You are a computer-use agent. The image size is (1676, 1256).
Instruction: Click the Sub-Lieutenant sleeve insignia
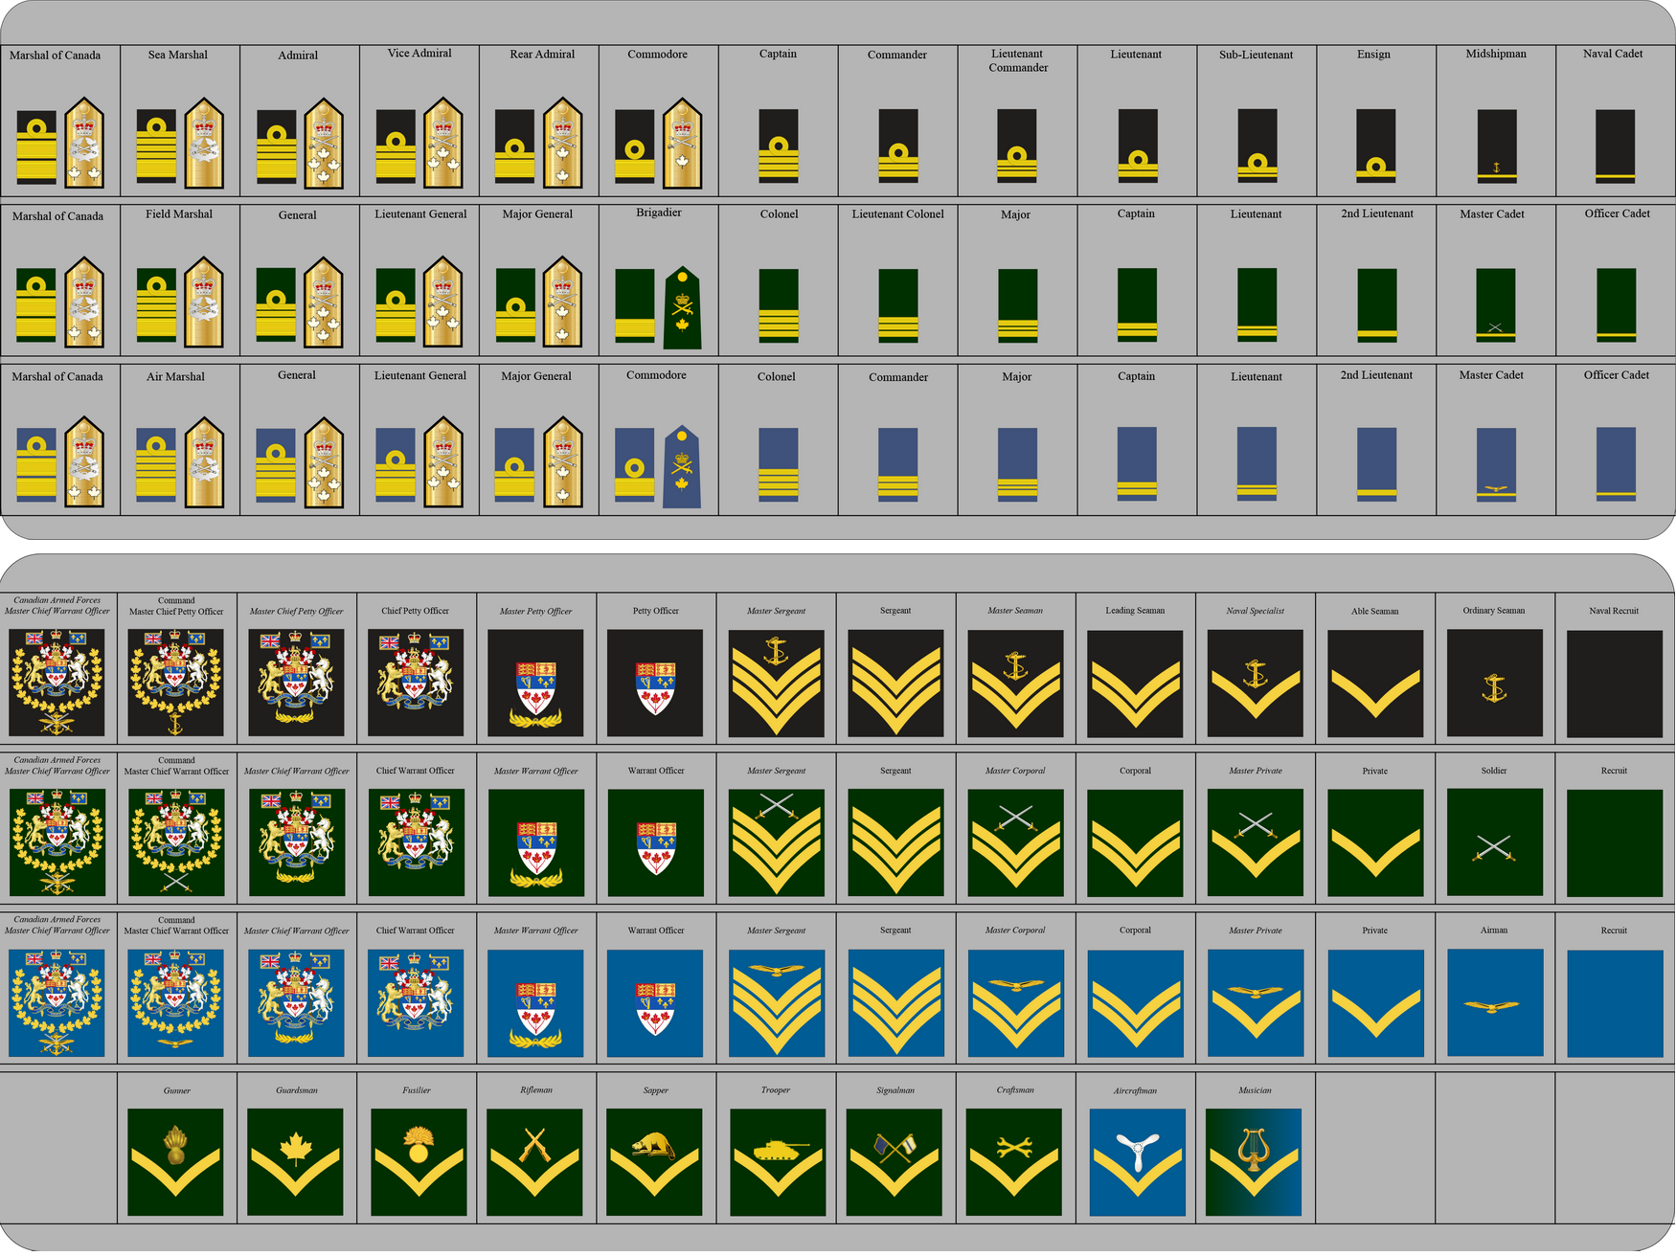(x=1257, y=146)
